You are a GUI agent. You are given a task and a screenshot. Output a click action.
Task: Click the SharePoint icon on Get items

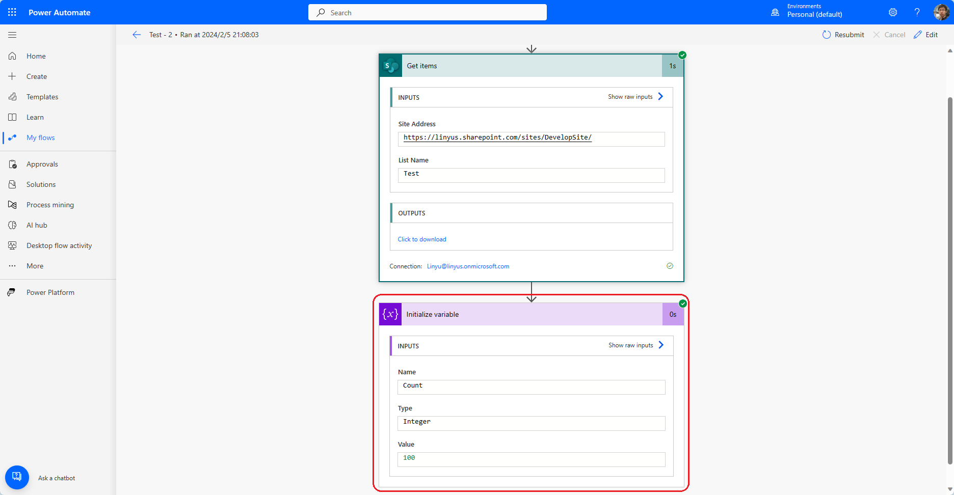[x=391, y=66]
